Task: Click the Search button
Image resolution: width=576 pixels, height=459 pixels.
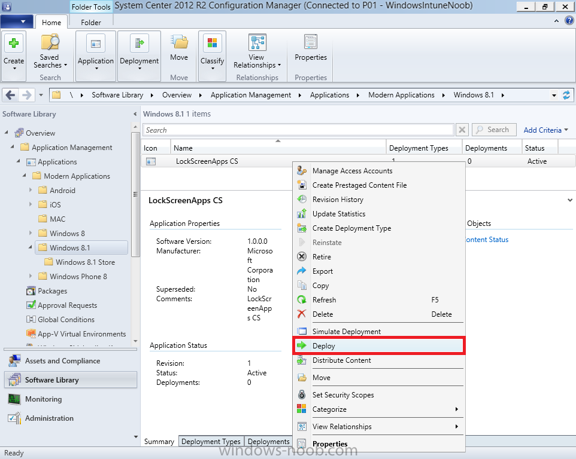Action: click(x=494, y=130)
